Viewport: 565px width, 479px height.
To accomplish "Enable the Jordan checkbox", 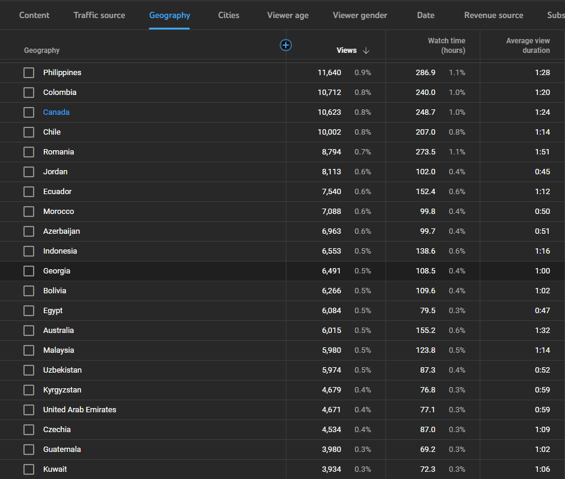I will [x=29, y=172].
